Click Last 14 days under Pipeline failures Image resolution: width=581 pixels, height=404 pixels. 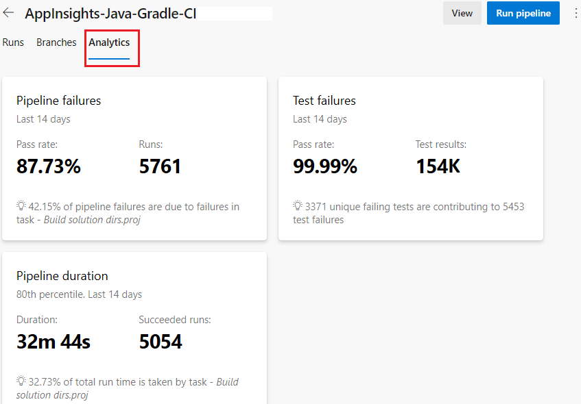tap(43, 119)
